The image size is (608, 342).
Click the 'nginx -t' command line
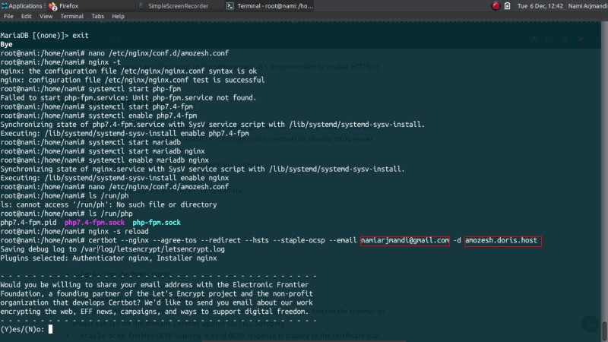pos(61,62)
